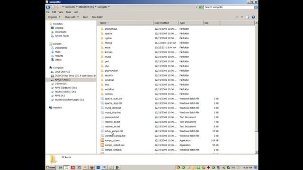Open the Organize dropdown
Screen dimensions: 303x170
[x=54, y=17]
